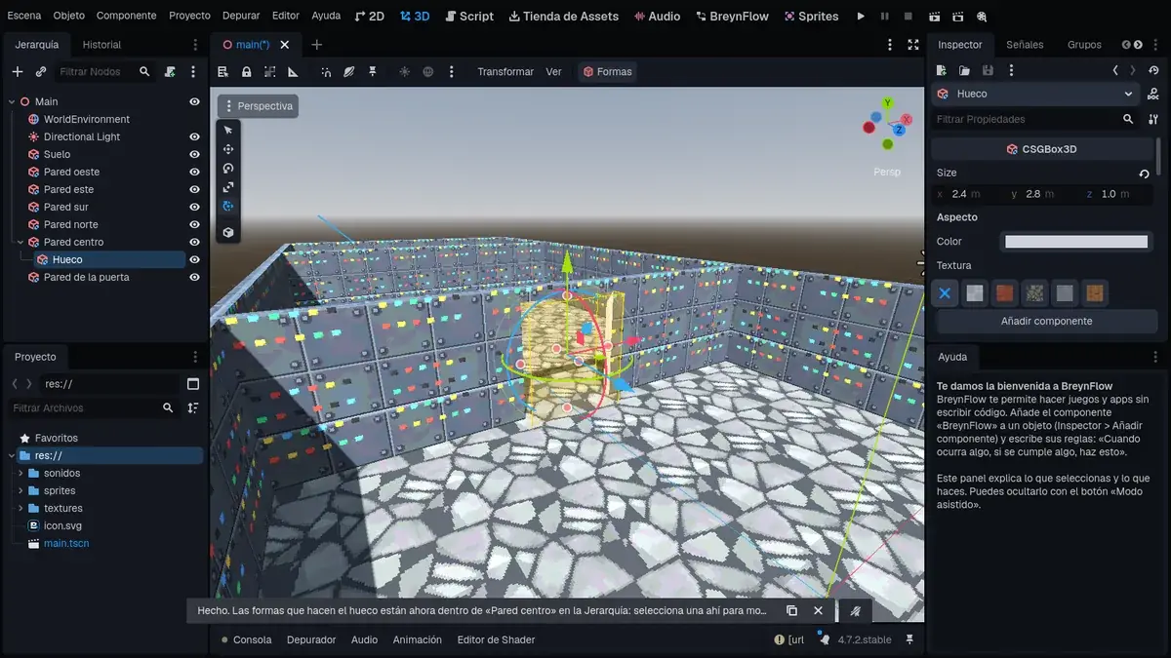1171x658 pixels.
Task: Add a new node in Jerarquía panel
Action: 17,72
